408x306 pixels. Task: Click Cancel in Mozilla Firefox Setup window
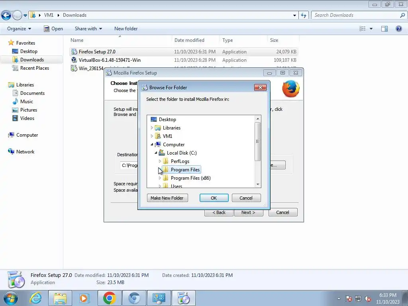(x=282, y=212)
